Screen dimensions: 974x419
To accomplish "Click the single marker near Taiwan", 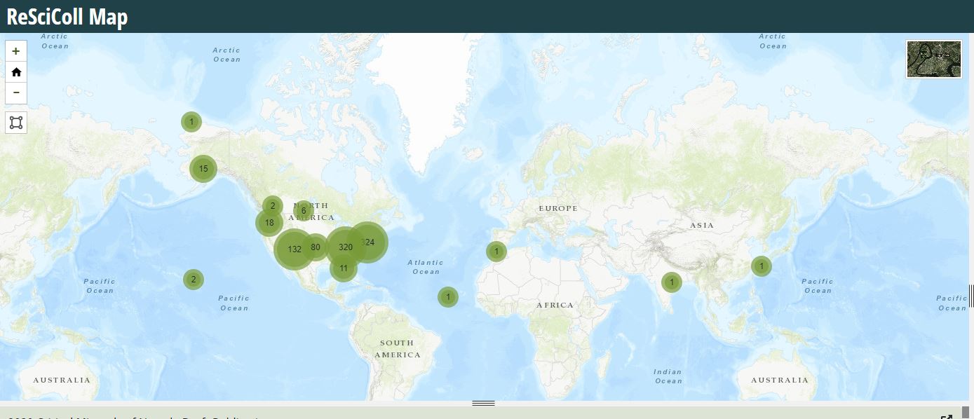I will (x=762, y=266).
